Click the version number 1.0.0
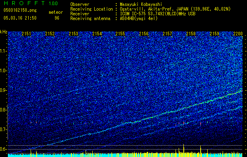Image resolution: width=247 pixels, height=157 pixels. click(x=53, y=4)
